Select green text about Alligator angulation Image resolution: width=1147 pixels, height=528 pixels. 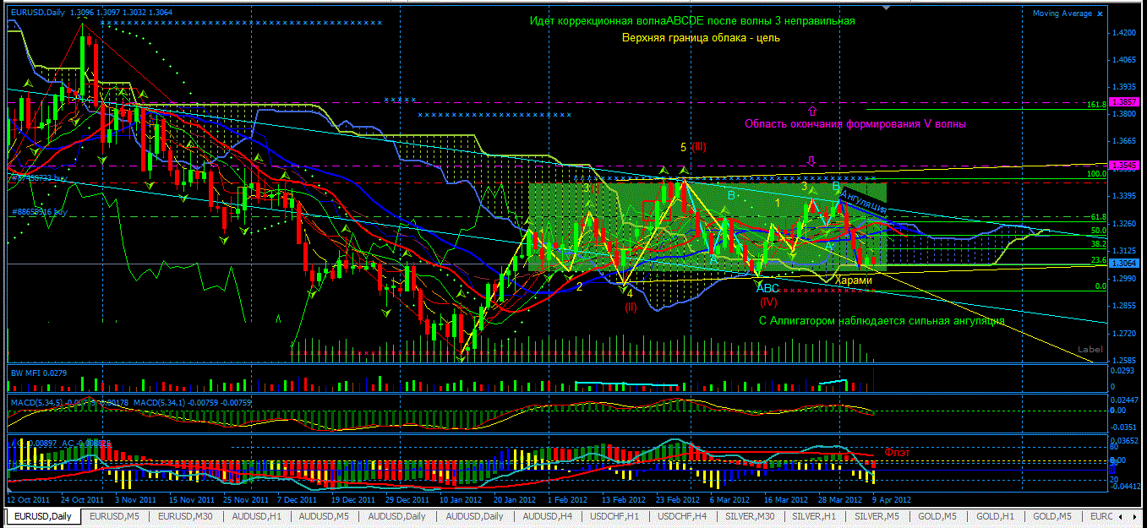[882, 321]
